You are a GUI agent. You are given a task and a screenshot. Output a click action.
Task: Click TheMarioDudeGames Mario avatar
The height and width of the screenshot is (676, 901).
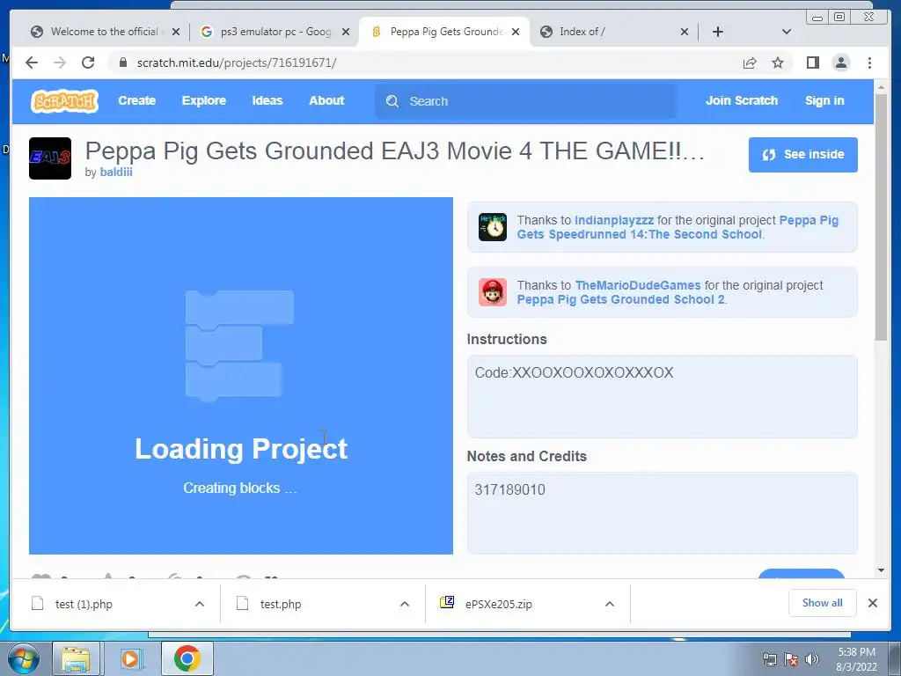tap(493, 292)
